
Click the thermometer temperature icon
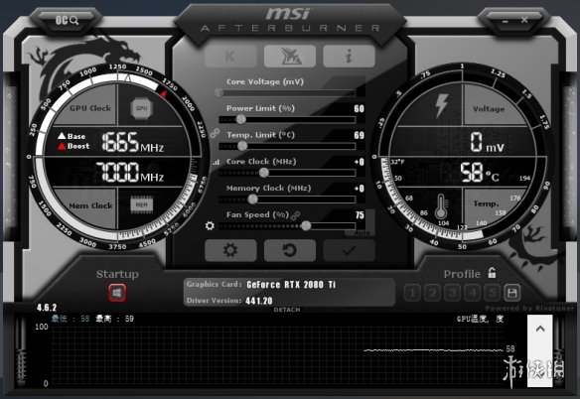point(441,206)
